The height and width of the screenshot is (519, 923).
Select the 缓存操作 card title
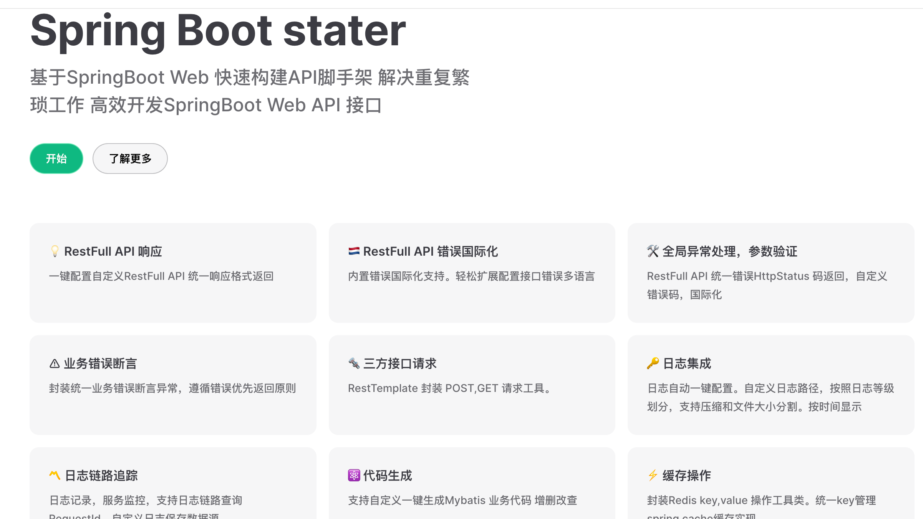[686, 476]
